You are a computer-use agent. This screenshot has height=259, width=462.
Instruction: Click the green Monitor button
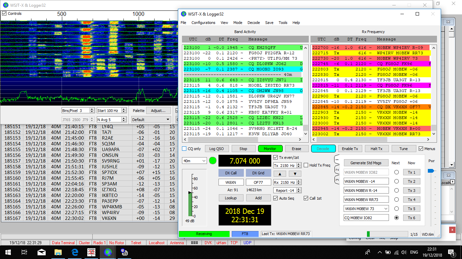[x=270, y=149]
